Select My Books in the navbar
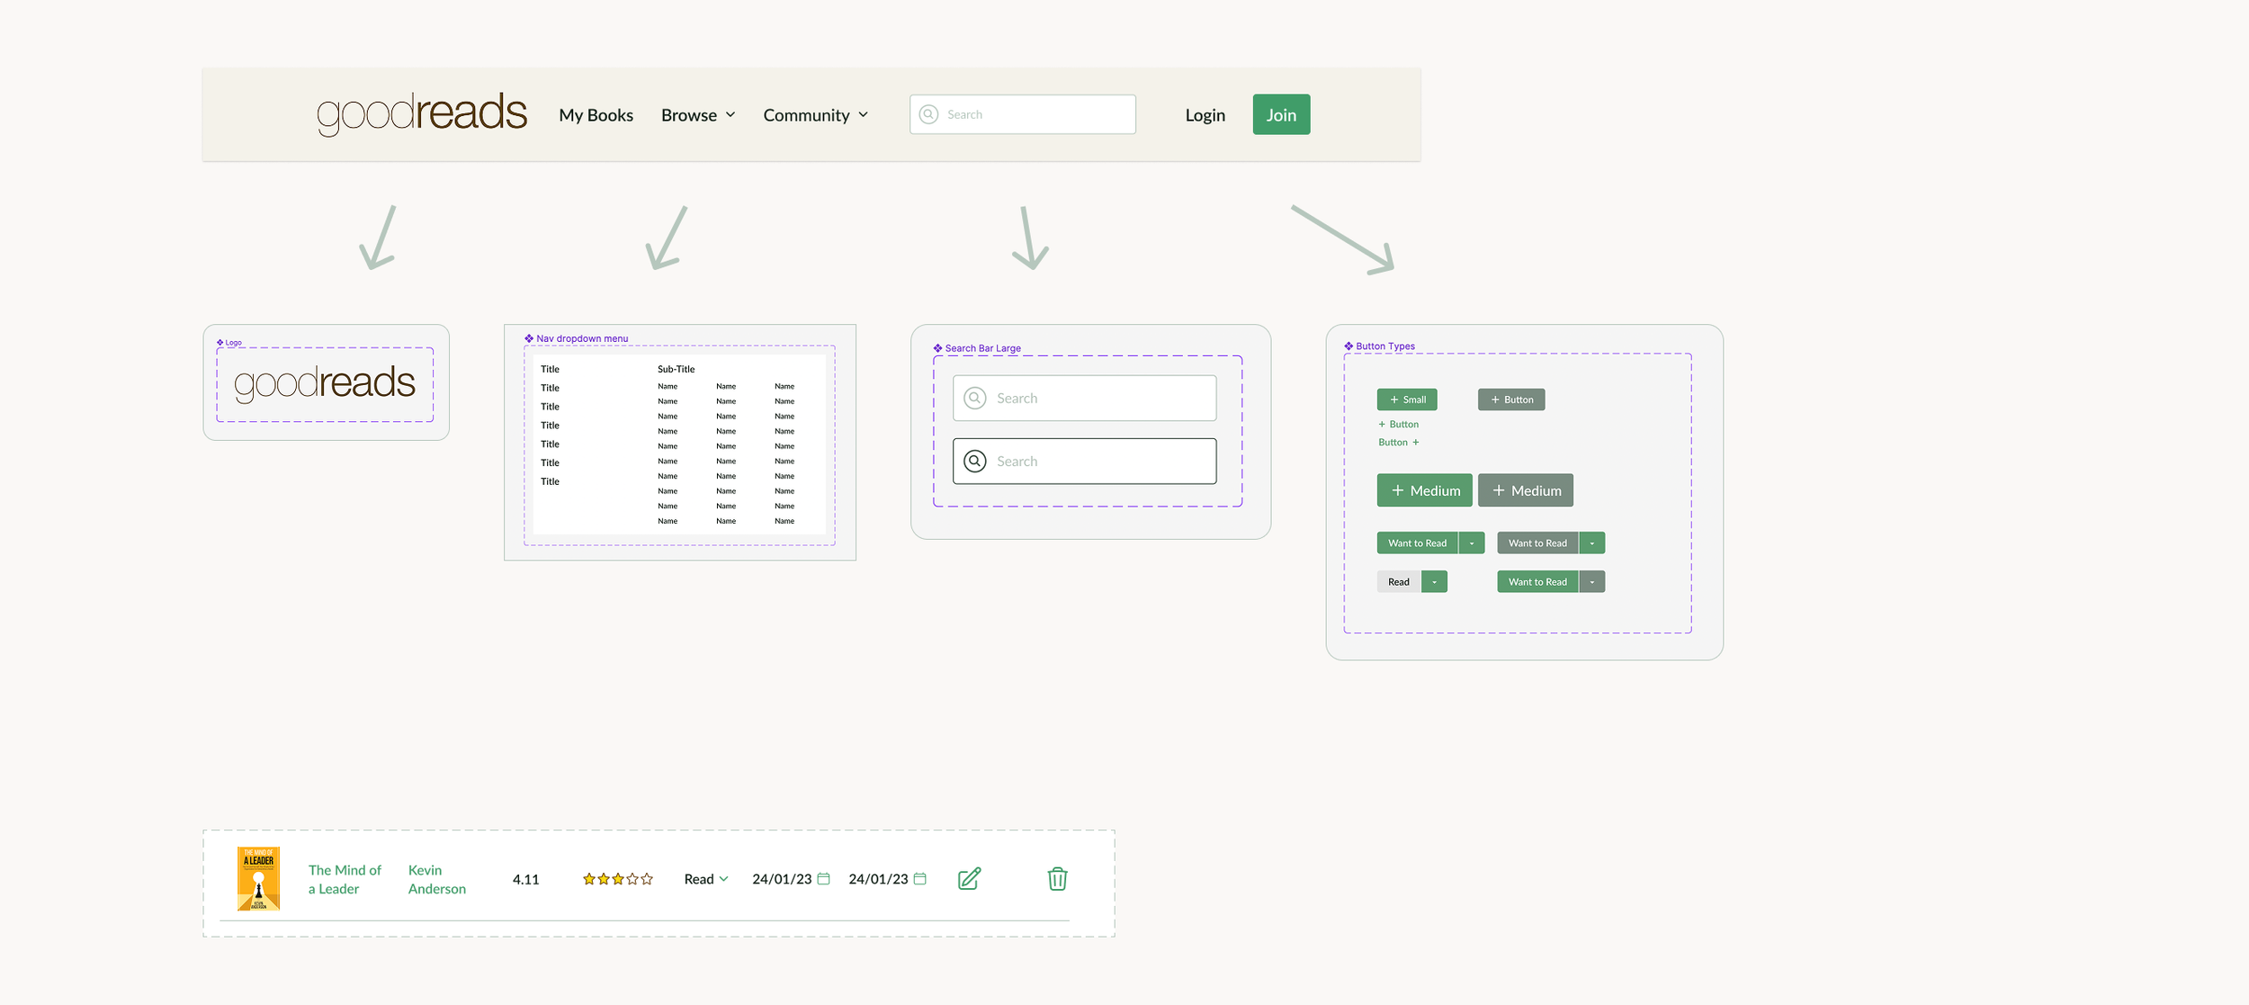The width and height of the screenshot is (2249, 1005). 596,115
